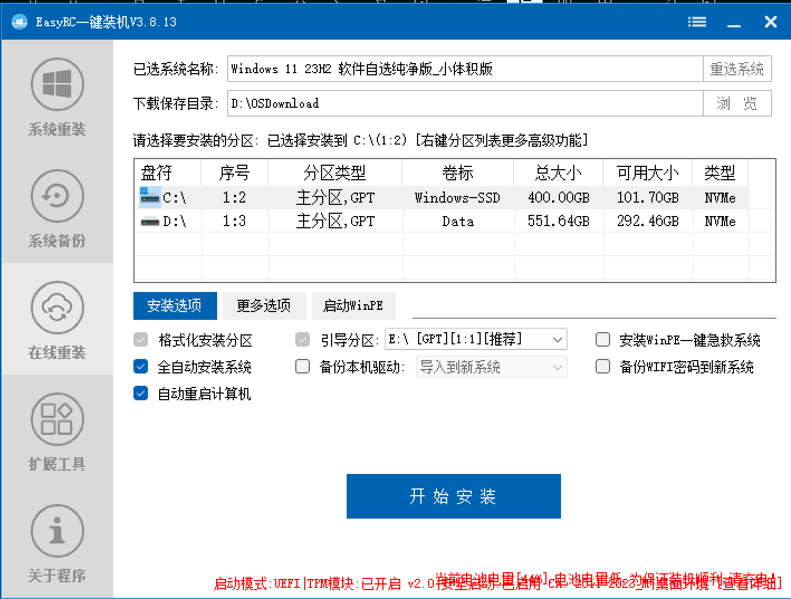Screen dimensions: 791x599
Task: Switch to the 启动WinPE tab
Action: pos(353,305)
